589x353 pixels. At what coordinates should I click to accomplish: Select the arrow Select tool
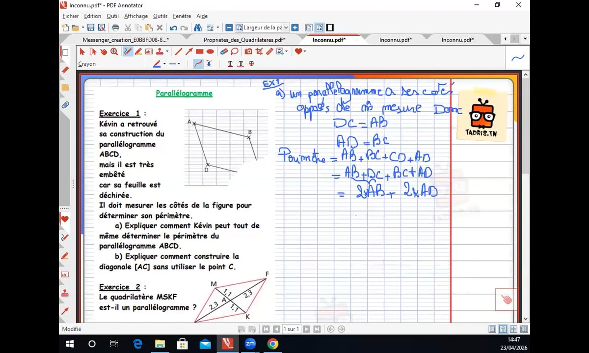coord(82,51)
